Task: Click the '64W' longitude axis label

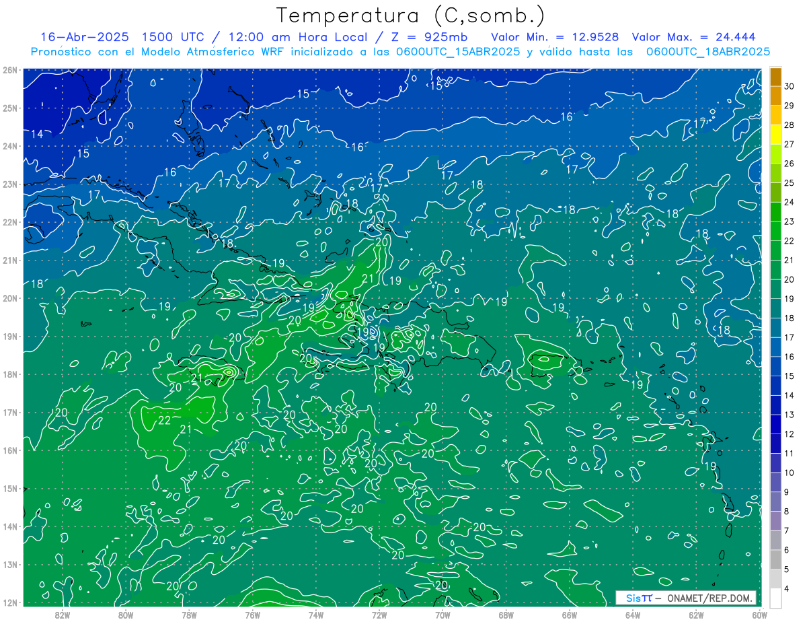Action: tap(633, 614)
